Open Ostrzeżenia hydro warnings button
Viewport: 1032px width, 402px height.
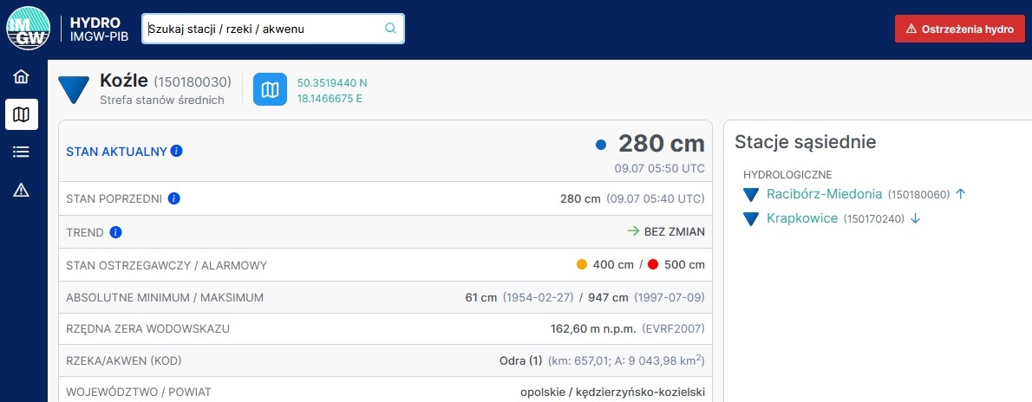pos(959,29)
